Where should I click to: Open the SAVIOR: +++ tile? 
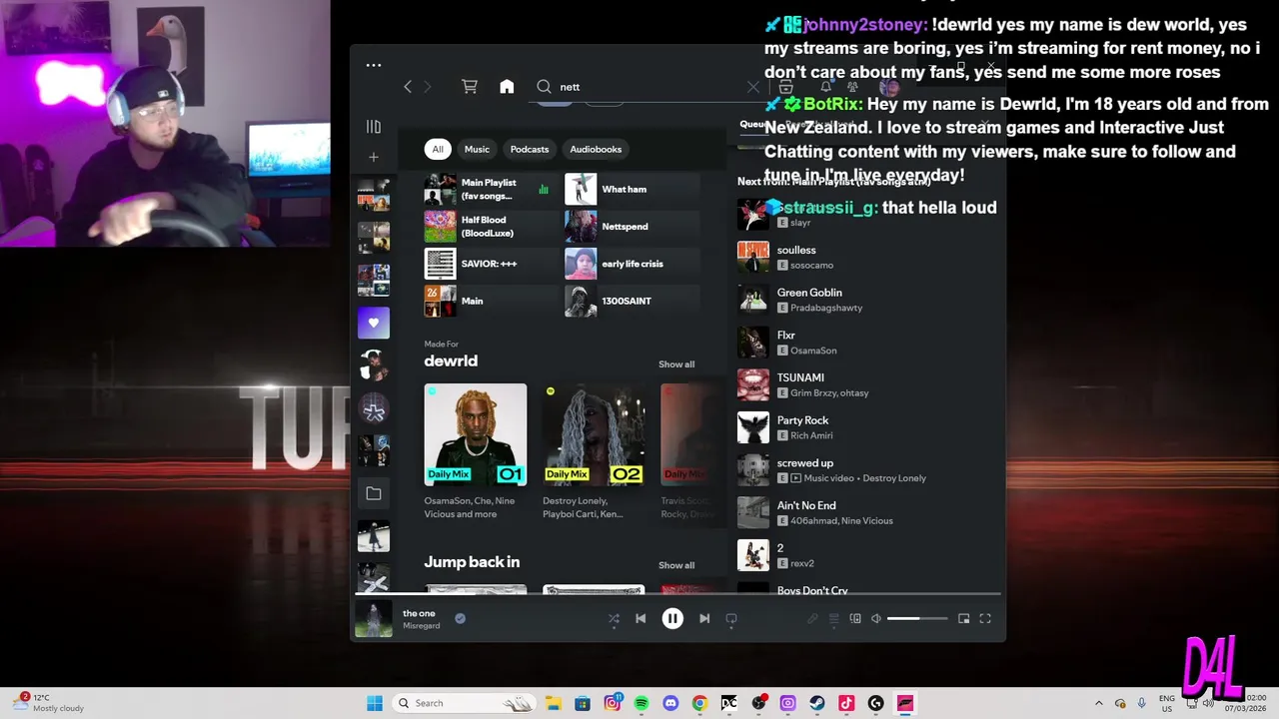[491, 264]
